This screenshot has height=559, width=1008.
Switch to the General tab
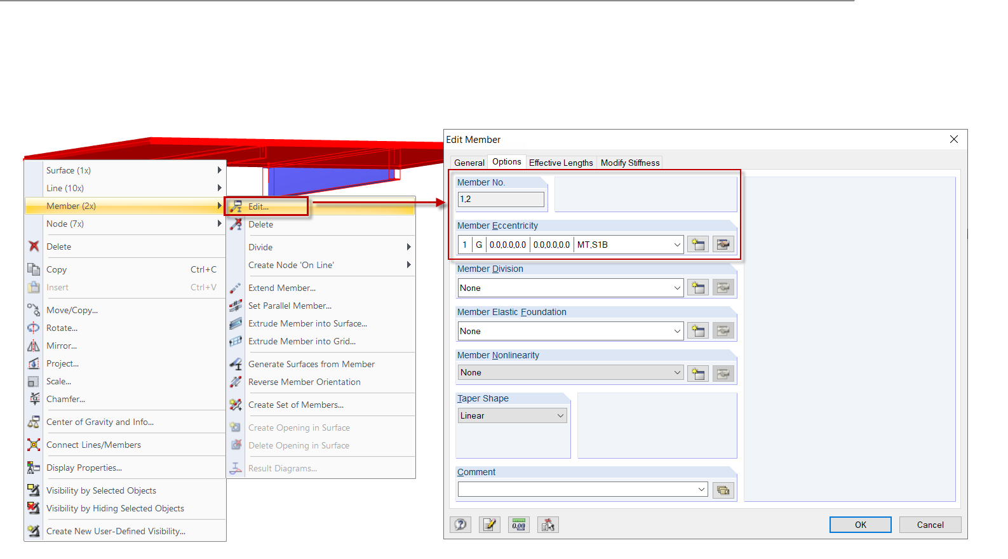[x=469, y=163]
